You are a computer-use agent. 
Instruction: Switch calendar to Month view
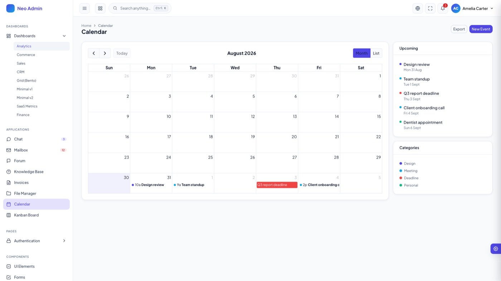(x=361, y=53)
